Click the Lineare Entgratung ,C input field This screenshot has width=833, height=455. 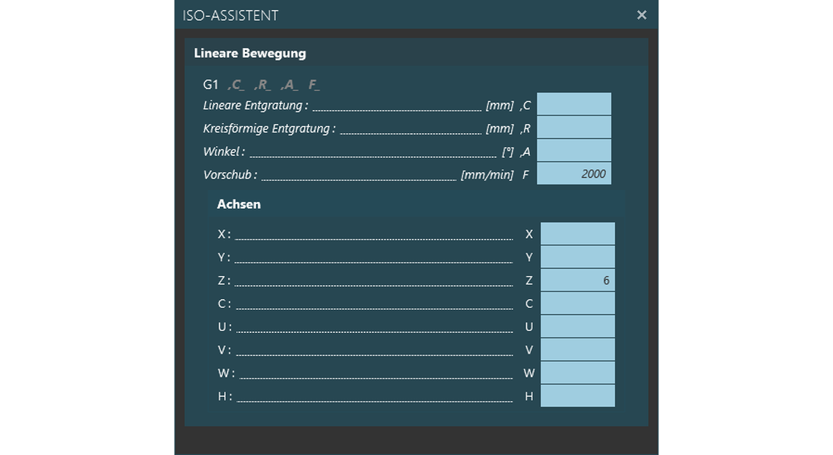tap(573, 104)
